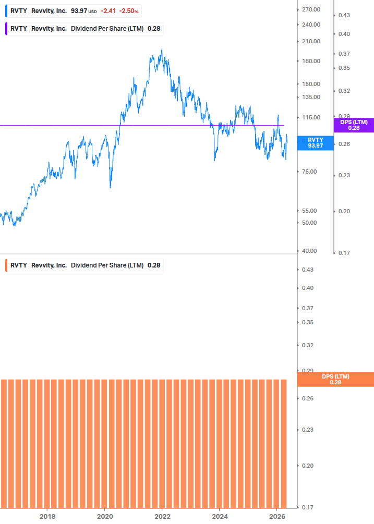Click the -2.50% change value in legend
This screenshot has width=374, height=524.
(x=129, y=11)
